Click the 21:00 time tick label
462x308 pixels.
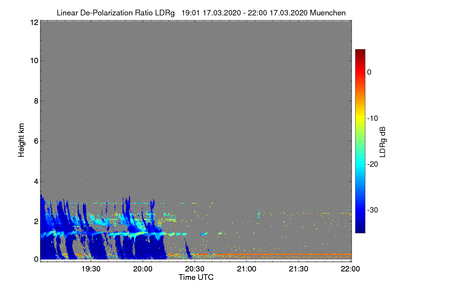246,269
